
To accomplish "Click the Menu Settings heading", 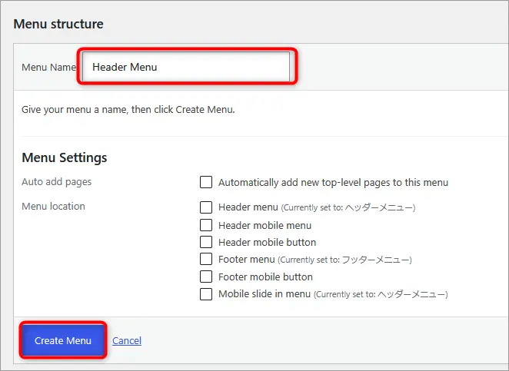I will coord(65,157).
